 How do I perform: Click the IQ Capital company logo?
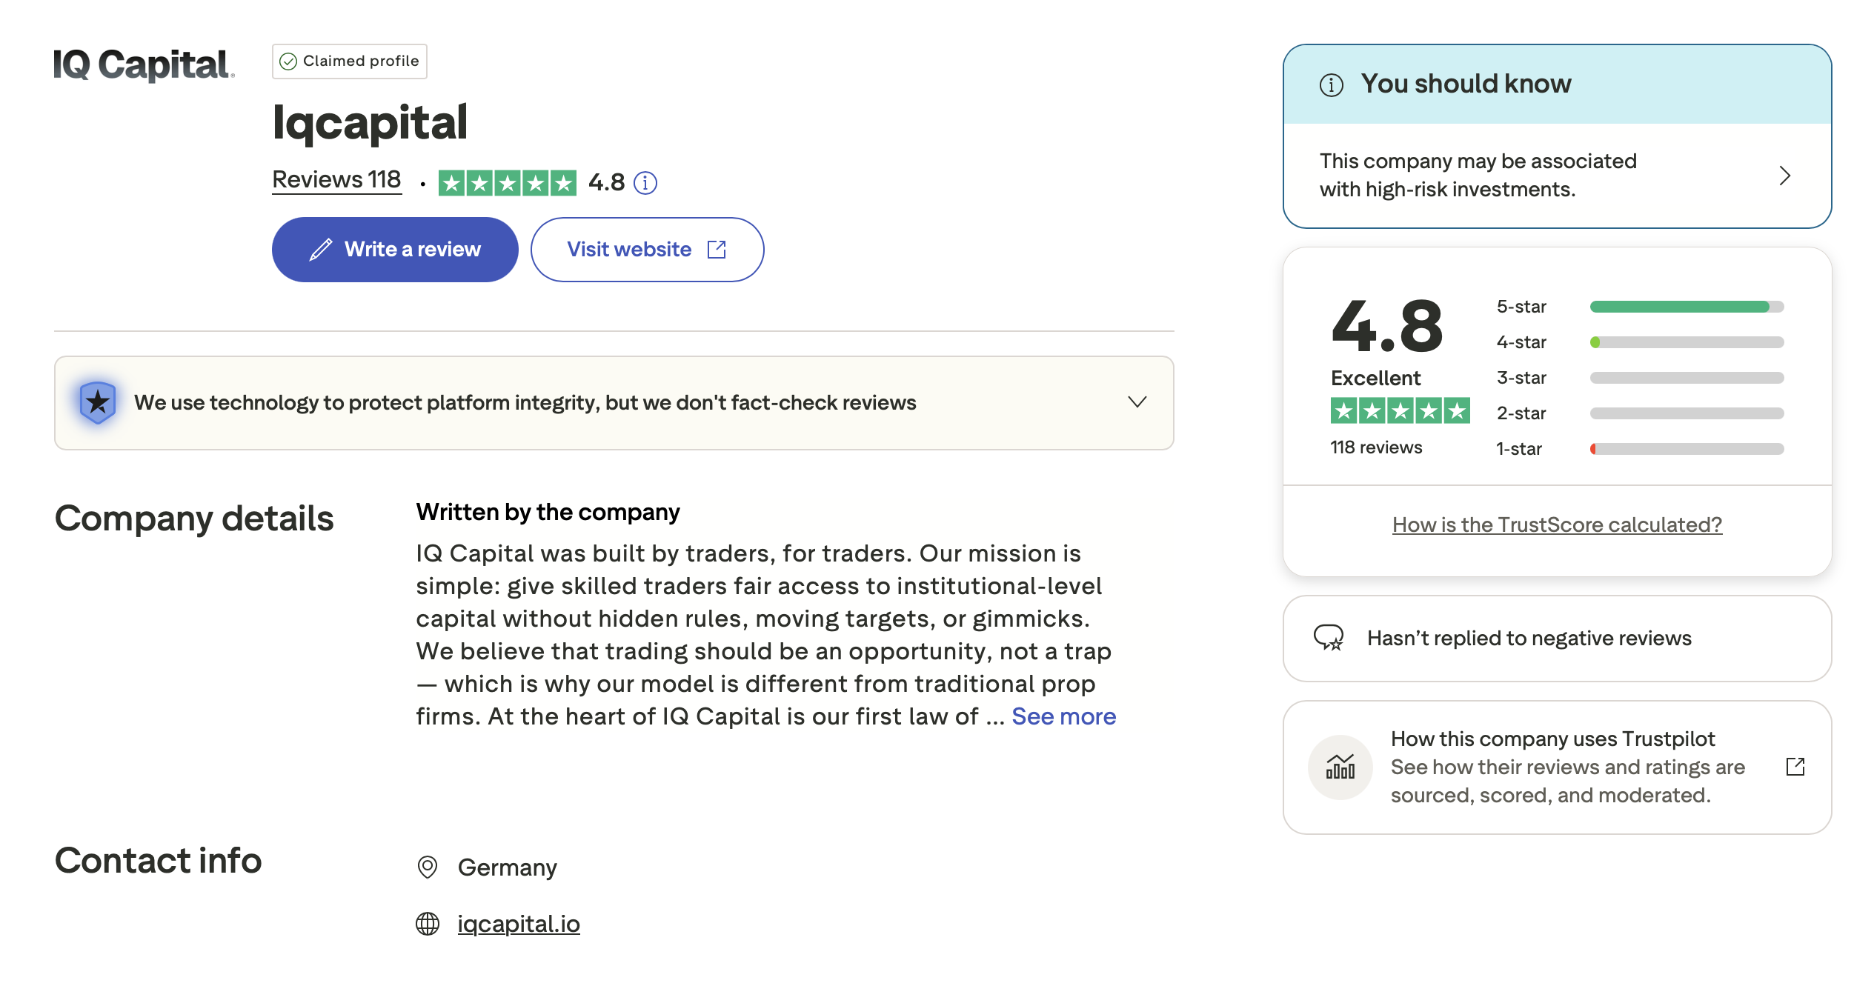point(142,65)
